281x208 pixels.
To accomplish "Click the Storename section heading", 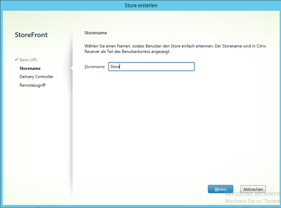I will (x=96, y=33).
